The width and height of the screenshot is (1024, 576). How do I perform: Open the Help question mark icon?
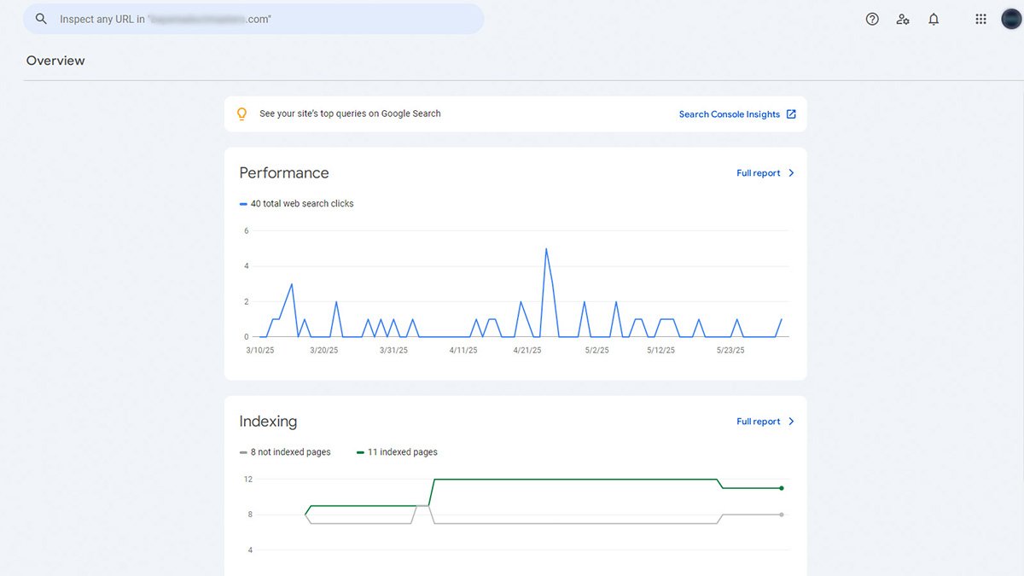point(872,19)
